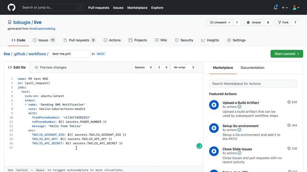Switch to the Code tab
This screenshot has height=172, width=307.
[x=18, y=40]
